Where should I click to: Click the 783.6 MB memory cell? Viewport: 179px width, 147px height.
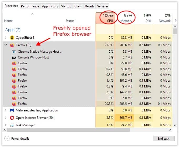[124, 45]
